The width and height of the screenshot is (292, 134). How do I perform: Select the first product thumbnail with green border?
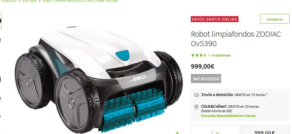tap(1, 21)
